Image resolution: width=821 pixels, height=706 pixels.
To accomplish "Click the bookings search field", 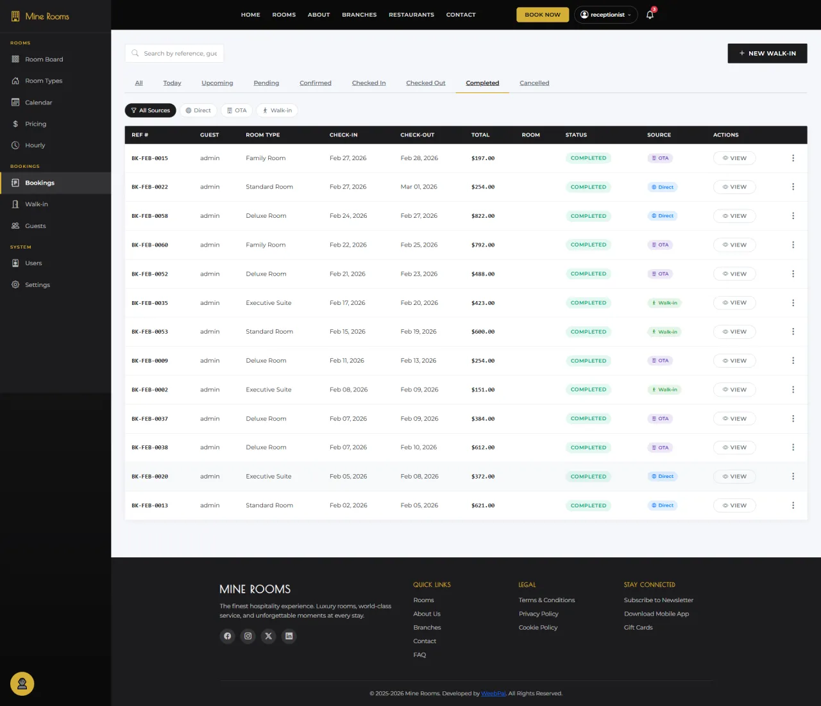I will (x=174, y=53).
